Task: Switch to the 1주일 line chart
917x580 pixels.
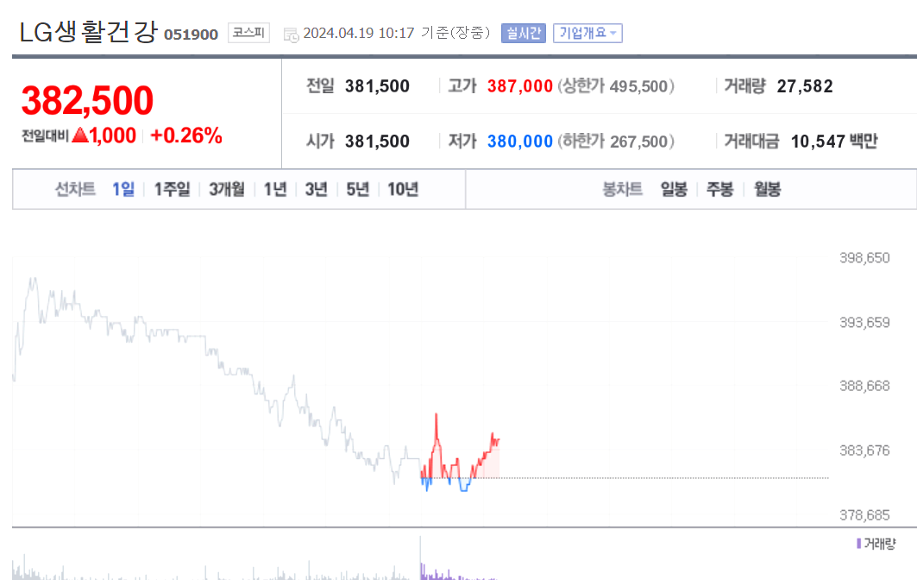Action: [x=172, y=189]
